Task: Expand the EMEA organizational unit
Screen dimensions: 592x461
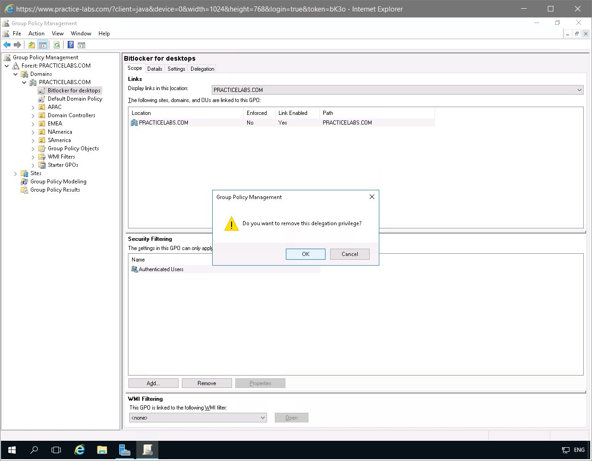Action: [33, 124]
